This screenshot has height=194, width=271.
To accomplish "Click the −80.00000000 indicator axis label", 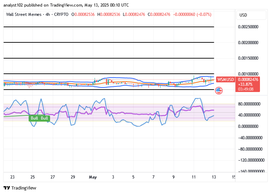I will pos(250,149).
